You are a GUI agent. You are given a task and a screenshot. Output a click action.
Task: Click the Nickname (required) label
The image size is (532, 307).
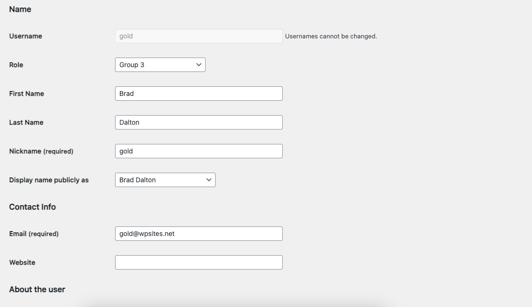[41, 151]
